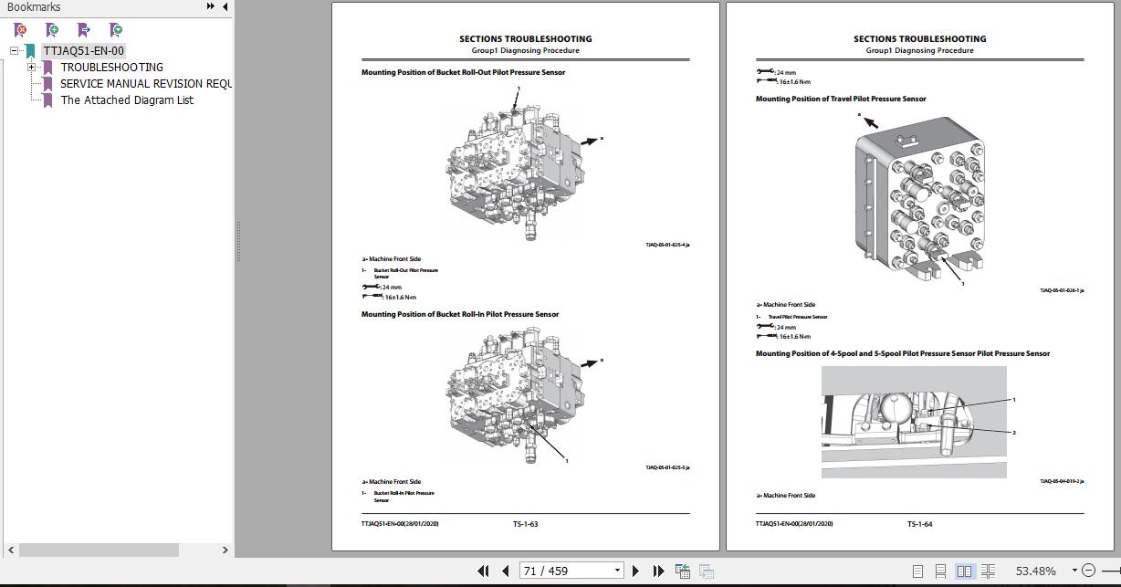Viewport: 1121px width, 587px height.
Task: Click the 4-Spool/5-Spool sensor photo
Action: (x=914, y=422)
